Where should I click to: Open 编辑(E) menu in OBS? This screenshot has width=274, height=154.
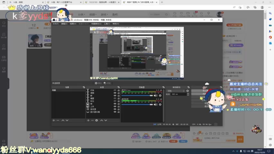64,24
